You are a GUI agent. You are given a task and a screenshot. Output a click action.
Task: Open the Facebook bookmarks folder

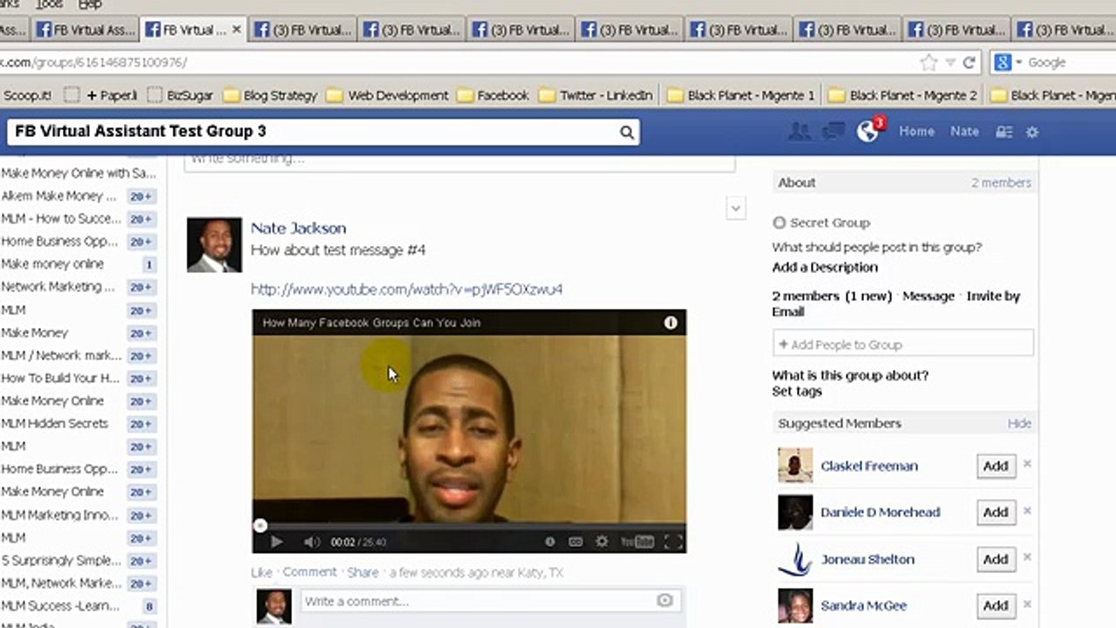(493, 95)
